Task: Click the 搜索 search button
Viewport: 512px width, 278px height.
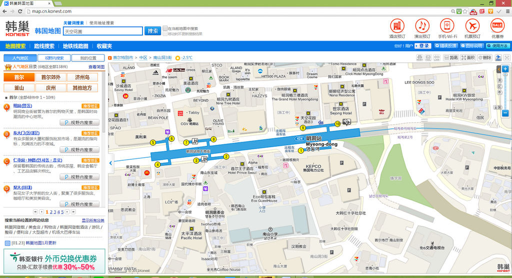Action: point(152,31)
